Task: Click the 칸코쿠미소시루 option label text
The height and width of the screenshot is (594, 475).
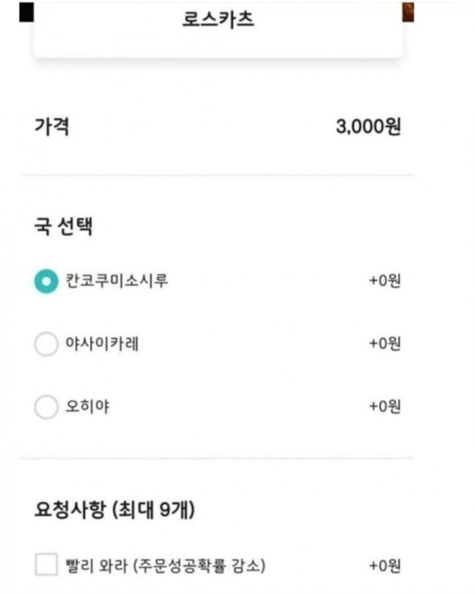Action: click(x=117, y=281)
